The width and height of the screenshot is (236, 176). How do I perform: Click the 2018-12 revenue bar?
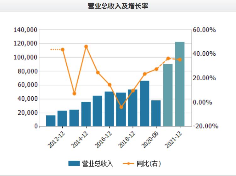click(x=132, y=108)
